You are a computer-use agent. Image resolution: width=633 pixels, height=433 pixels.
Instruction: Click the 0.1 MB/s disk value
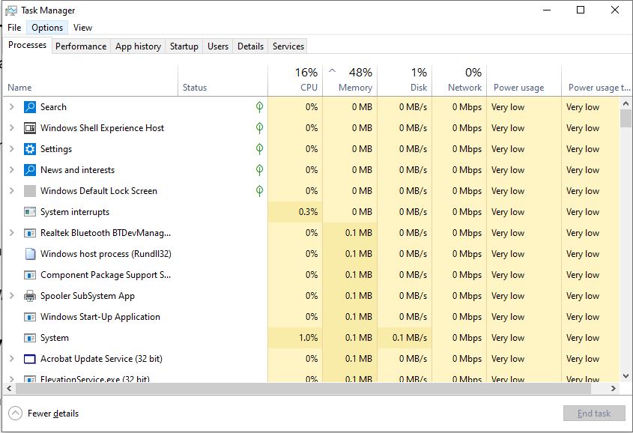(x=409, y=338)
